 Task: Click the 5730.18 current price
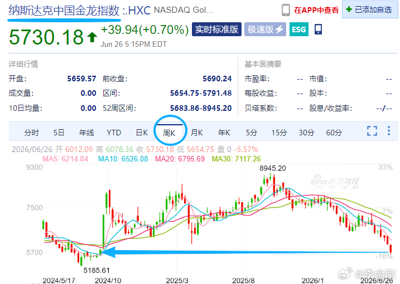click(x=46, y=37)
